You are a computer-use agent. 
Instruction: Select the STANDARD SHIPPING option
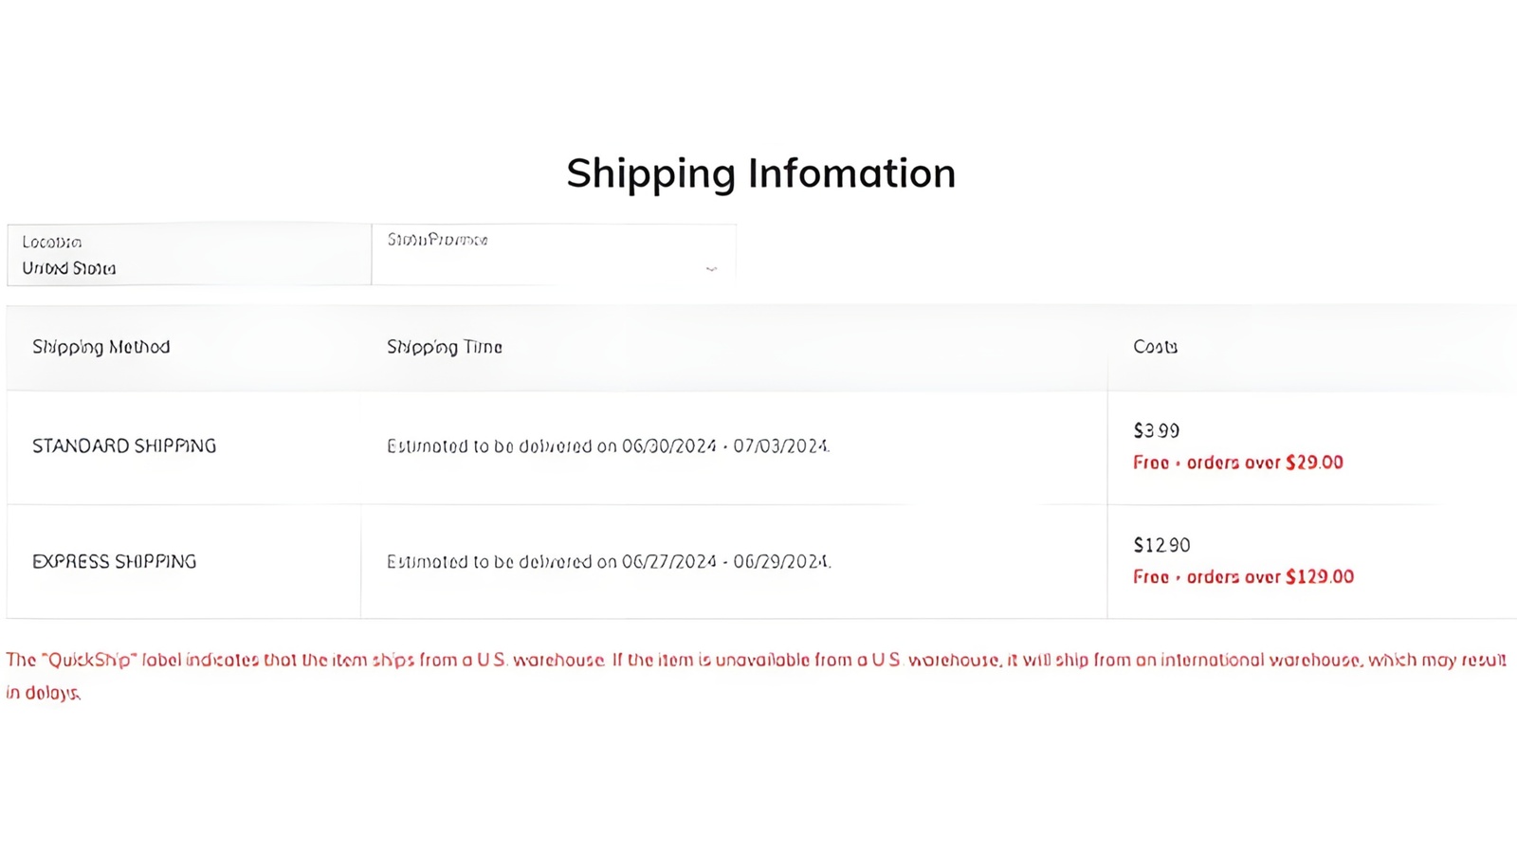click(124, 445)
